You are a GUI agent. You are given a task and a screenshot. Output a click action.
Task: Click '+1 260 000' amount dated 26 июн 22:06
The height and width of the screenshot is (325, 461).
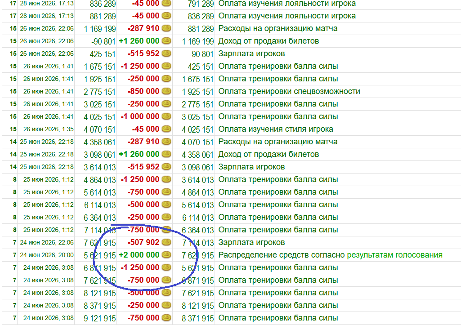click(x=139, y=41)
